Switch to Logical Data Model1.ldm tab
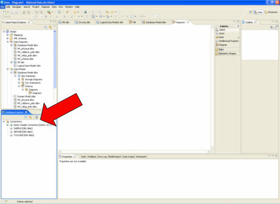 [110, 22]
